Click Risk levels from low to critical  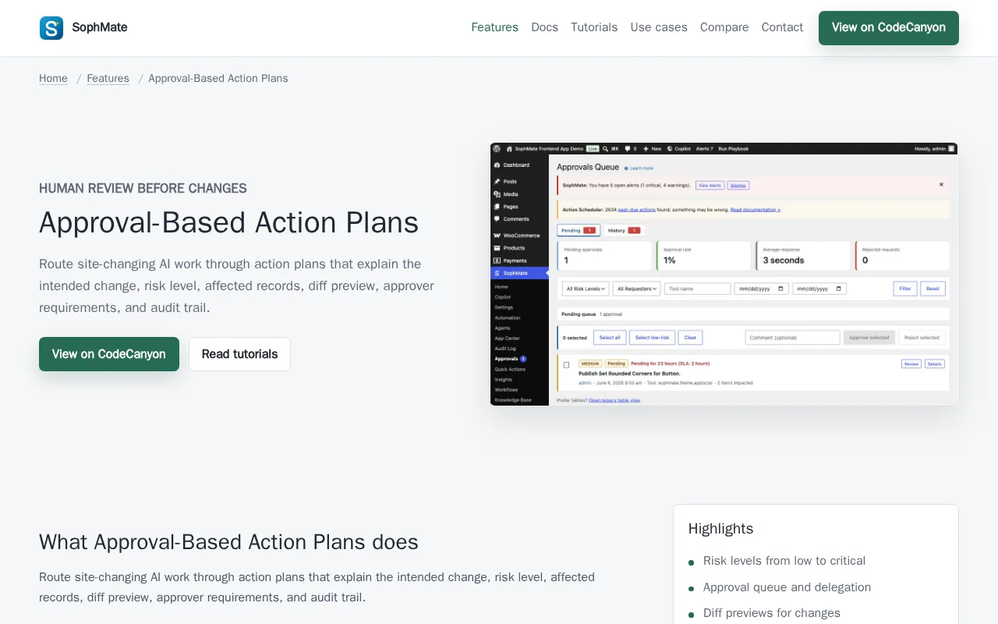click(x=784, y=561)
